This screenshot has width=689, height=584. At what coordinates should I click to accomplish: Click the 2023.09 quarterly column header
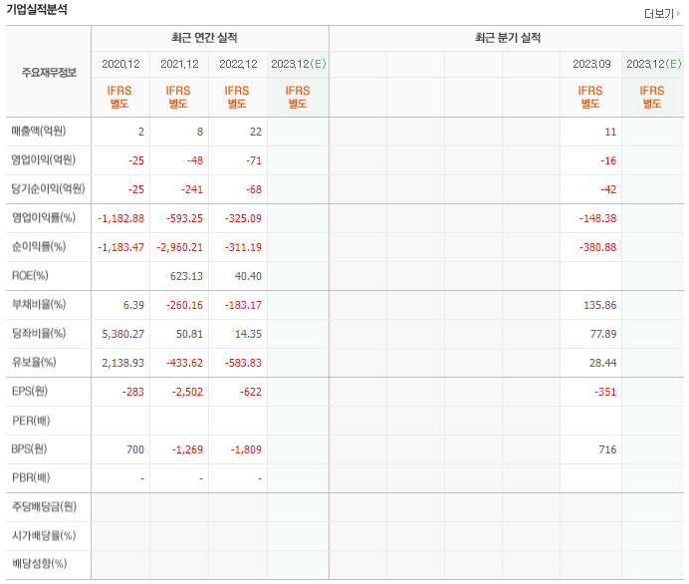point(591,64)
